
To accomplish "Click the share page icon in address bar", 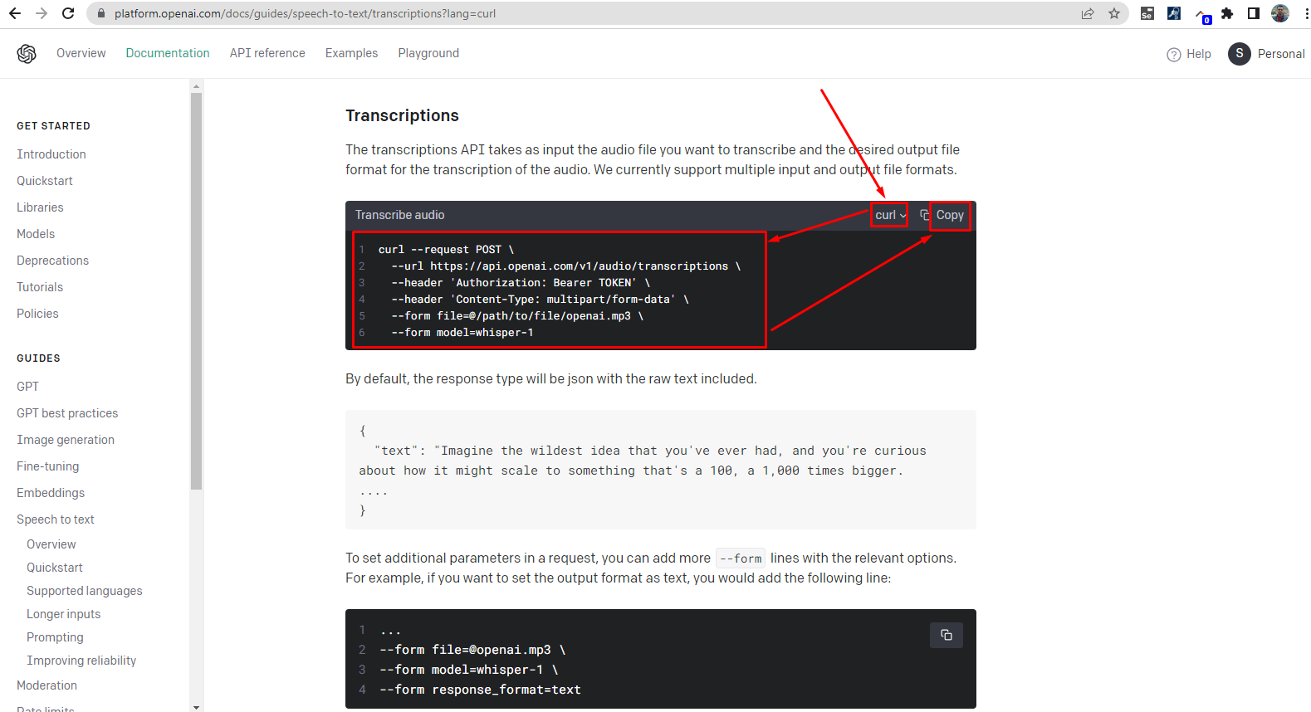I will point(1088,13).
